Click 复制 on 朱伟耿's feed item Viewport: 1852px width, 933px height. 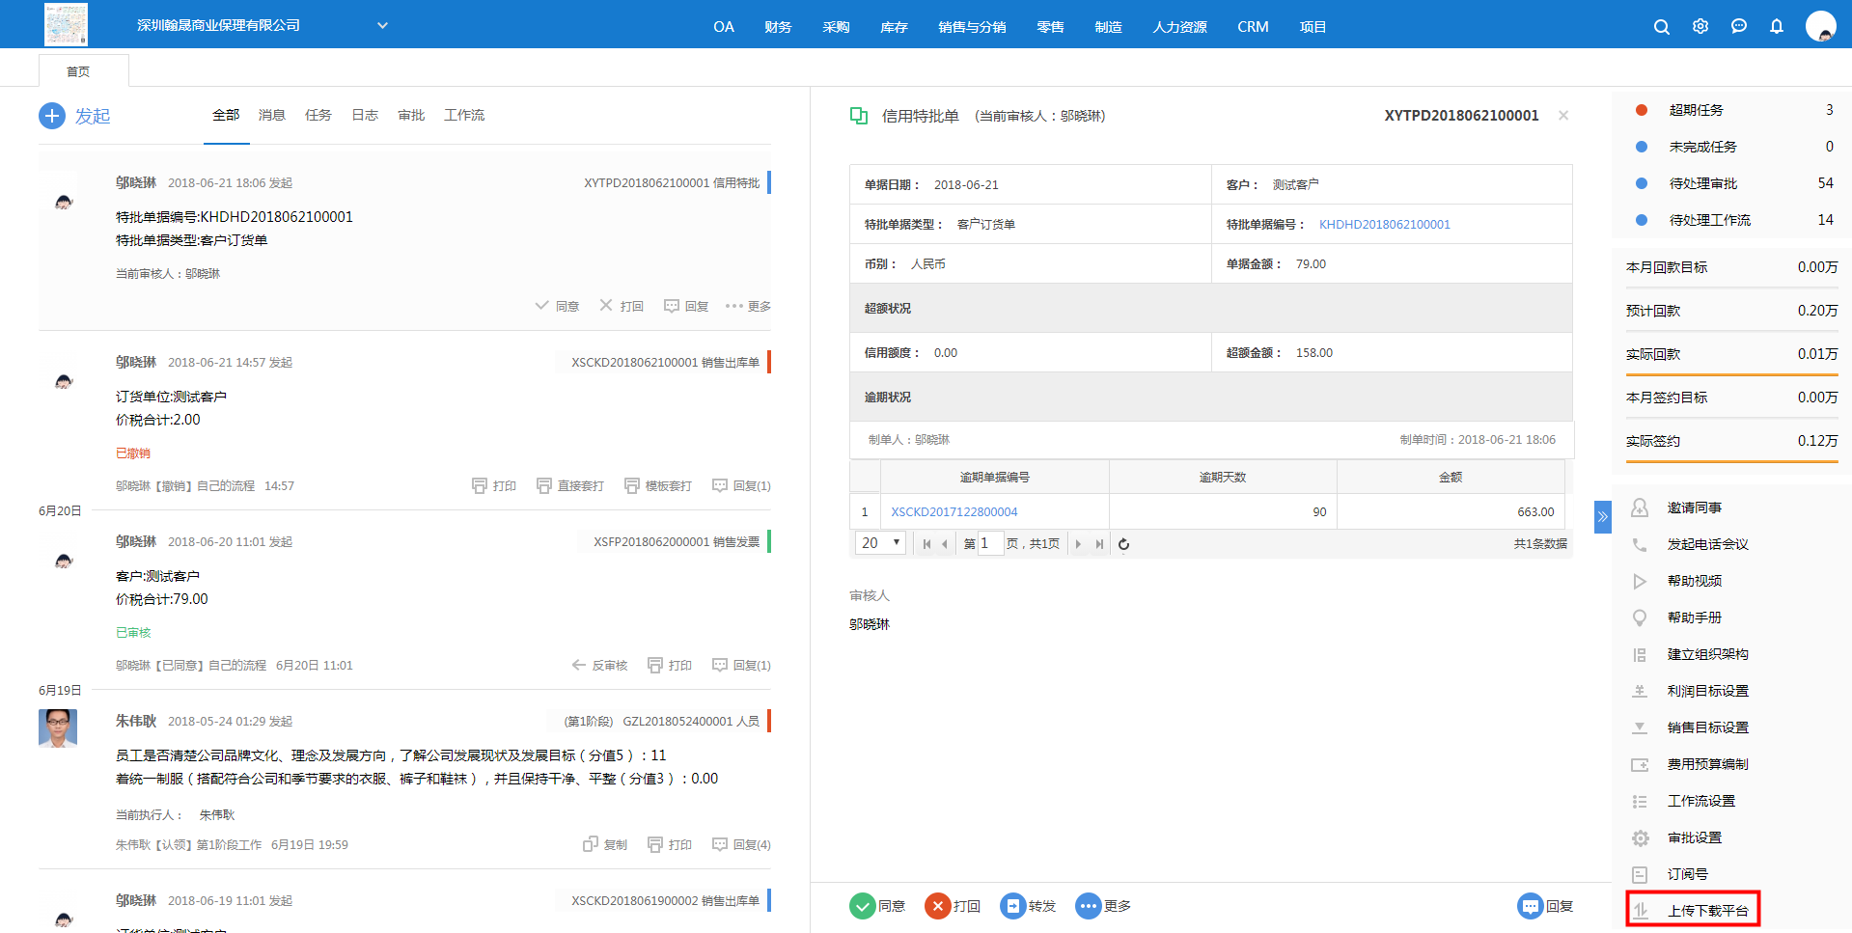(x=605, y=844)
